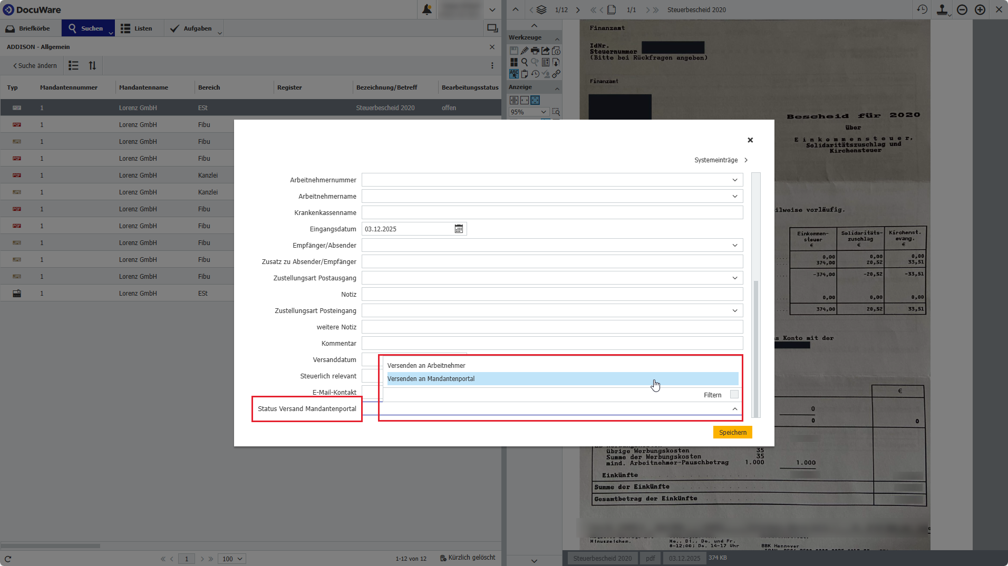Click the zoom in plus icon in viewer header
This screenshot has height=566, width=1008.
tap(980, 9)
